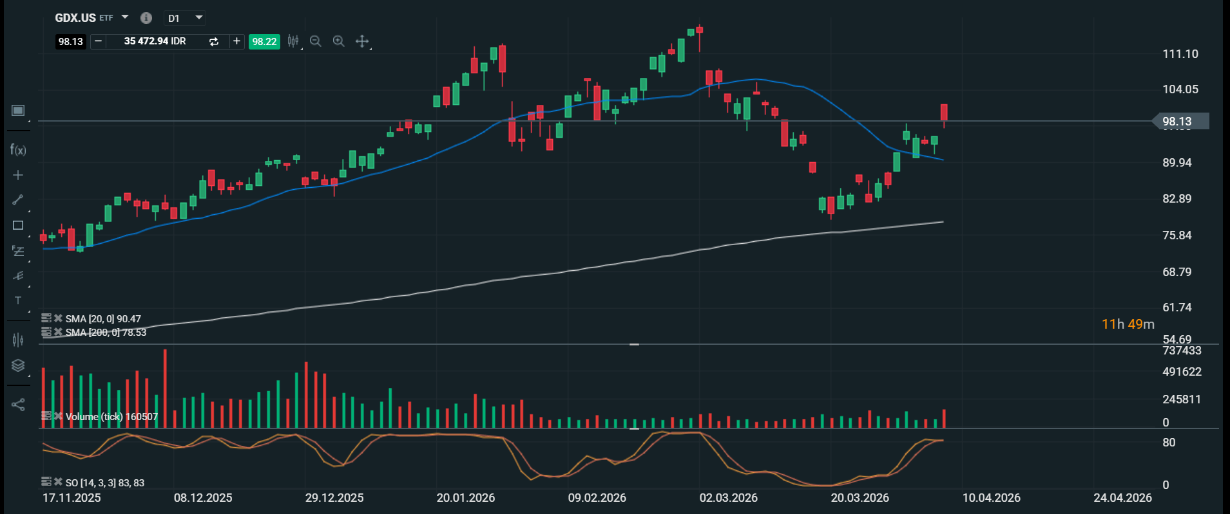Open the layers icon in sidebar
1230x514 pixels.
pyautogui.click(x=18, y=365)
